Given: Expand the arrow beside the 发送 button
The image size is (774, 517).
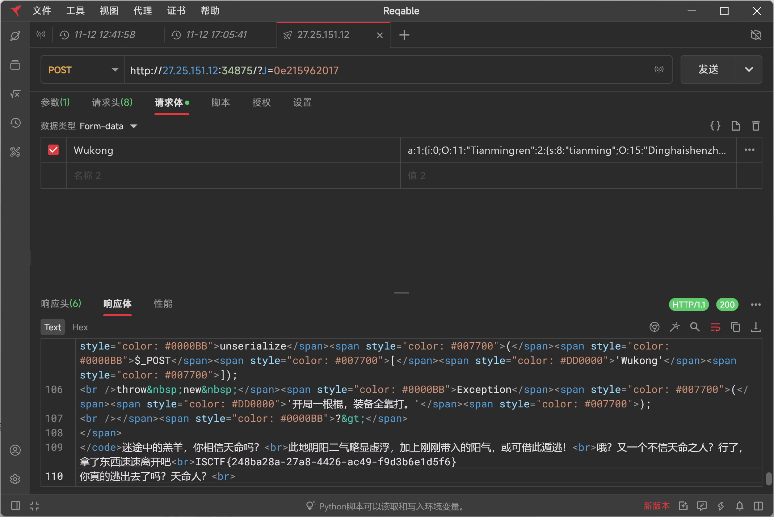Looking at the screenshot, I should point(749,69).
